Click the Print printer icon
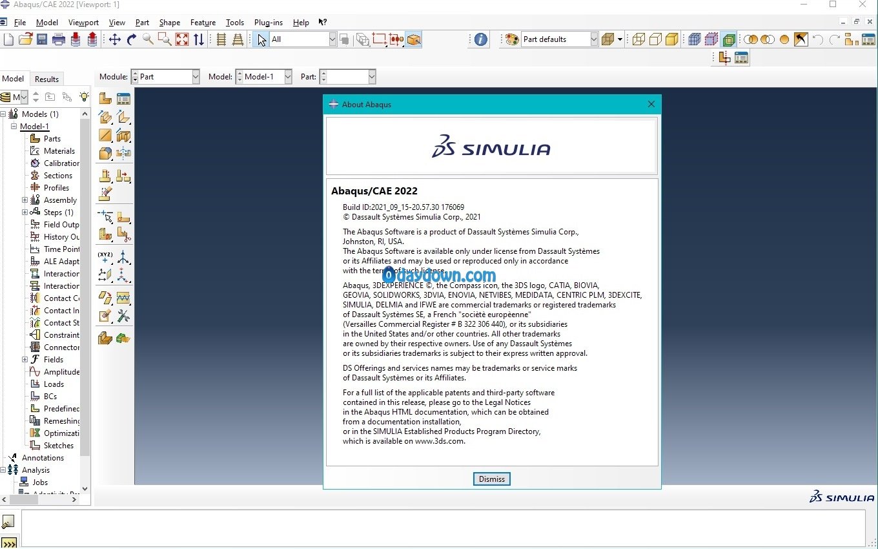The height and width of the screenshot is (549, 878). click(x=59, y=39)
